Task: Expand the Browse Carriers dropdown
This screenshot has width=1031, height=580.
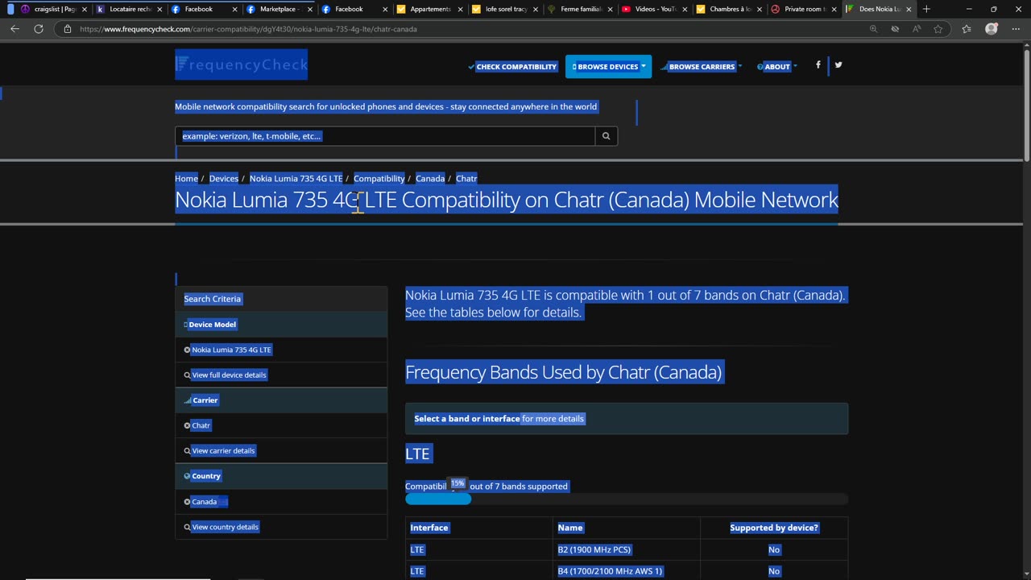Action: point(702,67)
